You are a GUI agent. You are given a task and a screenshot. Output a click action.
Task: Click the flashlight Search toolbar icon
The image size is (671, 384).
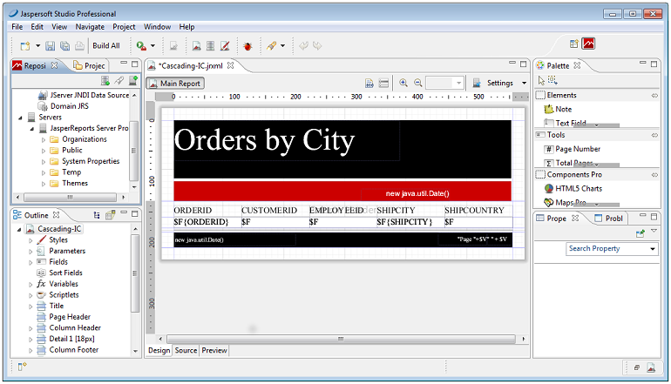pos(271,46)
